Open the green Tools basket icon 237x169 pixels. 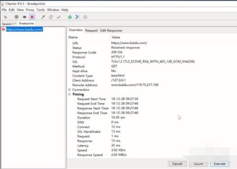point(70,17)
